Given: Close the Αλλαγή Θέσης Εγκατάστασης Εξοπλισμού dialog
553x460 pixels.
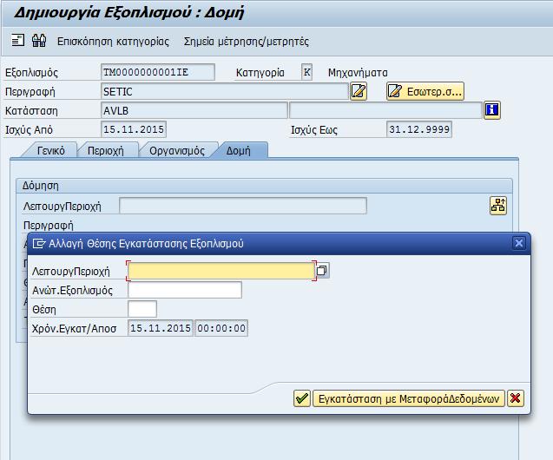Looking at the screenshot, I should (518, 243).
